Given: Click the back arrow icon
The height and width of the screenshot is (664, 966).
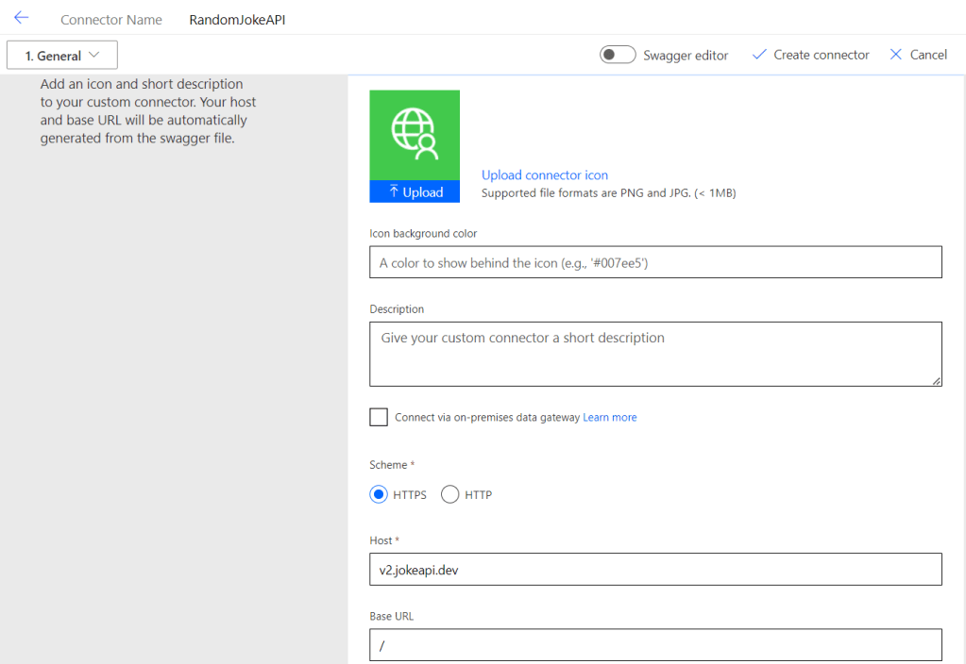Looking at the screenshot, I should [x=21, y=18].
